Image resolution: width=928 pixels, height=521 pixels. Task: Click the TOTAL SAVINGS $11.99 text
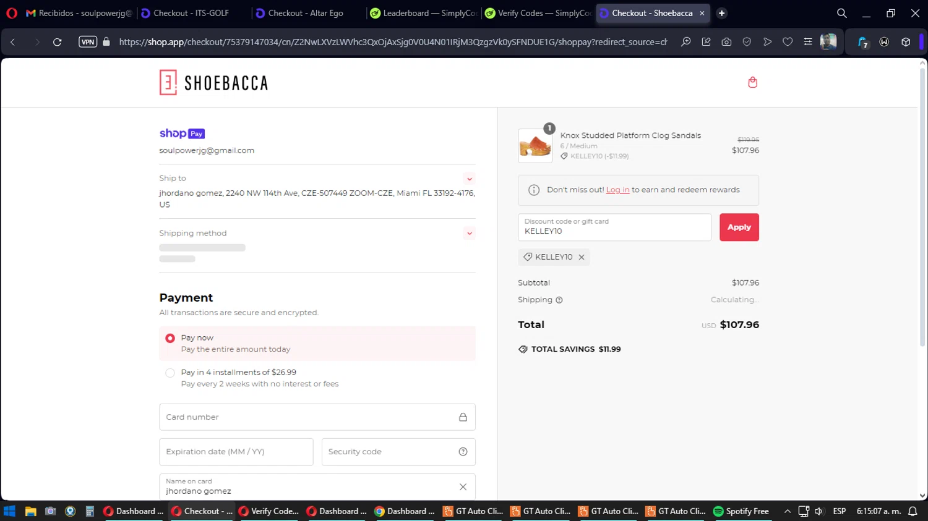(x=576, y=349)
